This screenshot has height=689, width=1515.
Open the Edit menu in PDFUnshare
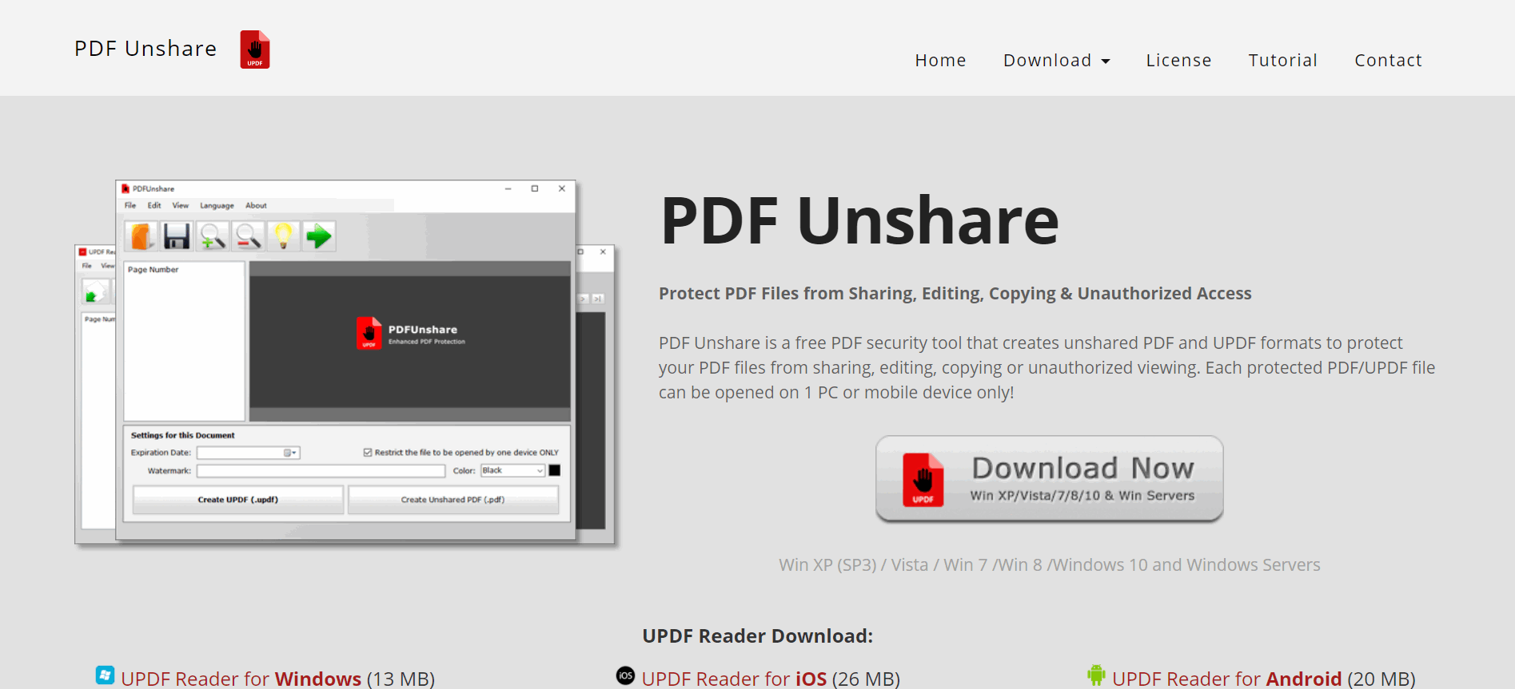point(154,206)
